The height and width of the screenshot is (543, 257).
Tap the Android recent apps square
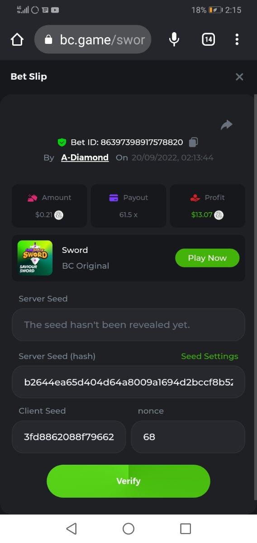point(186,529)
